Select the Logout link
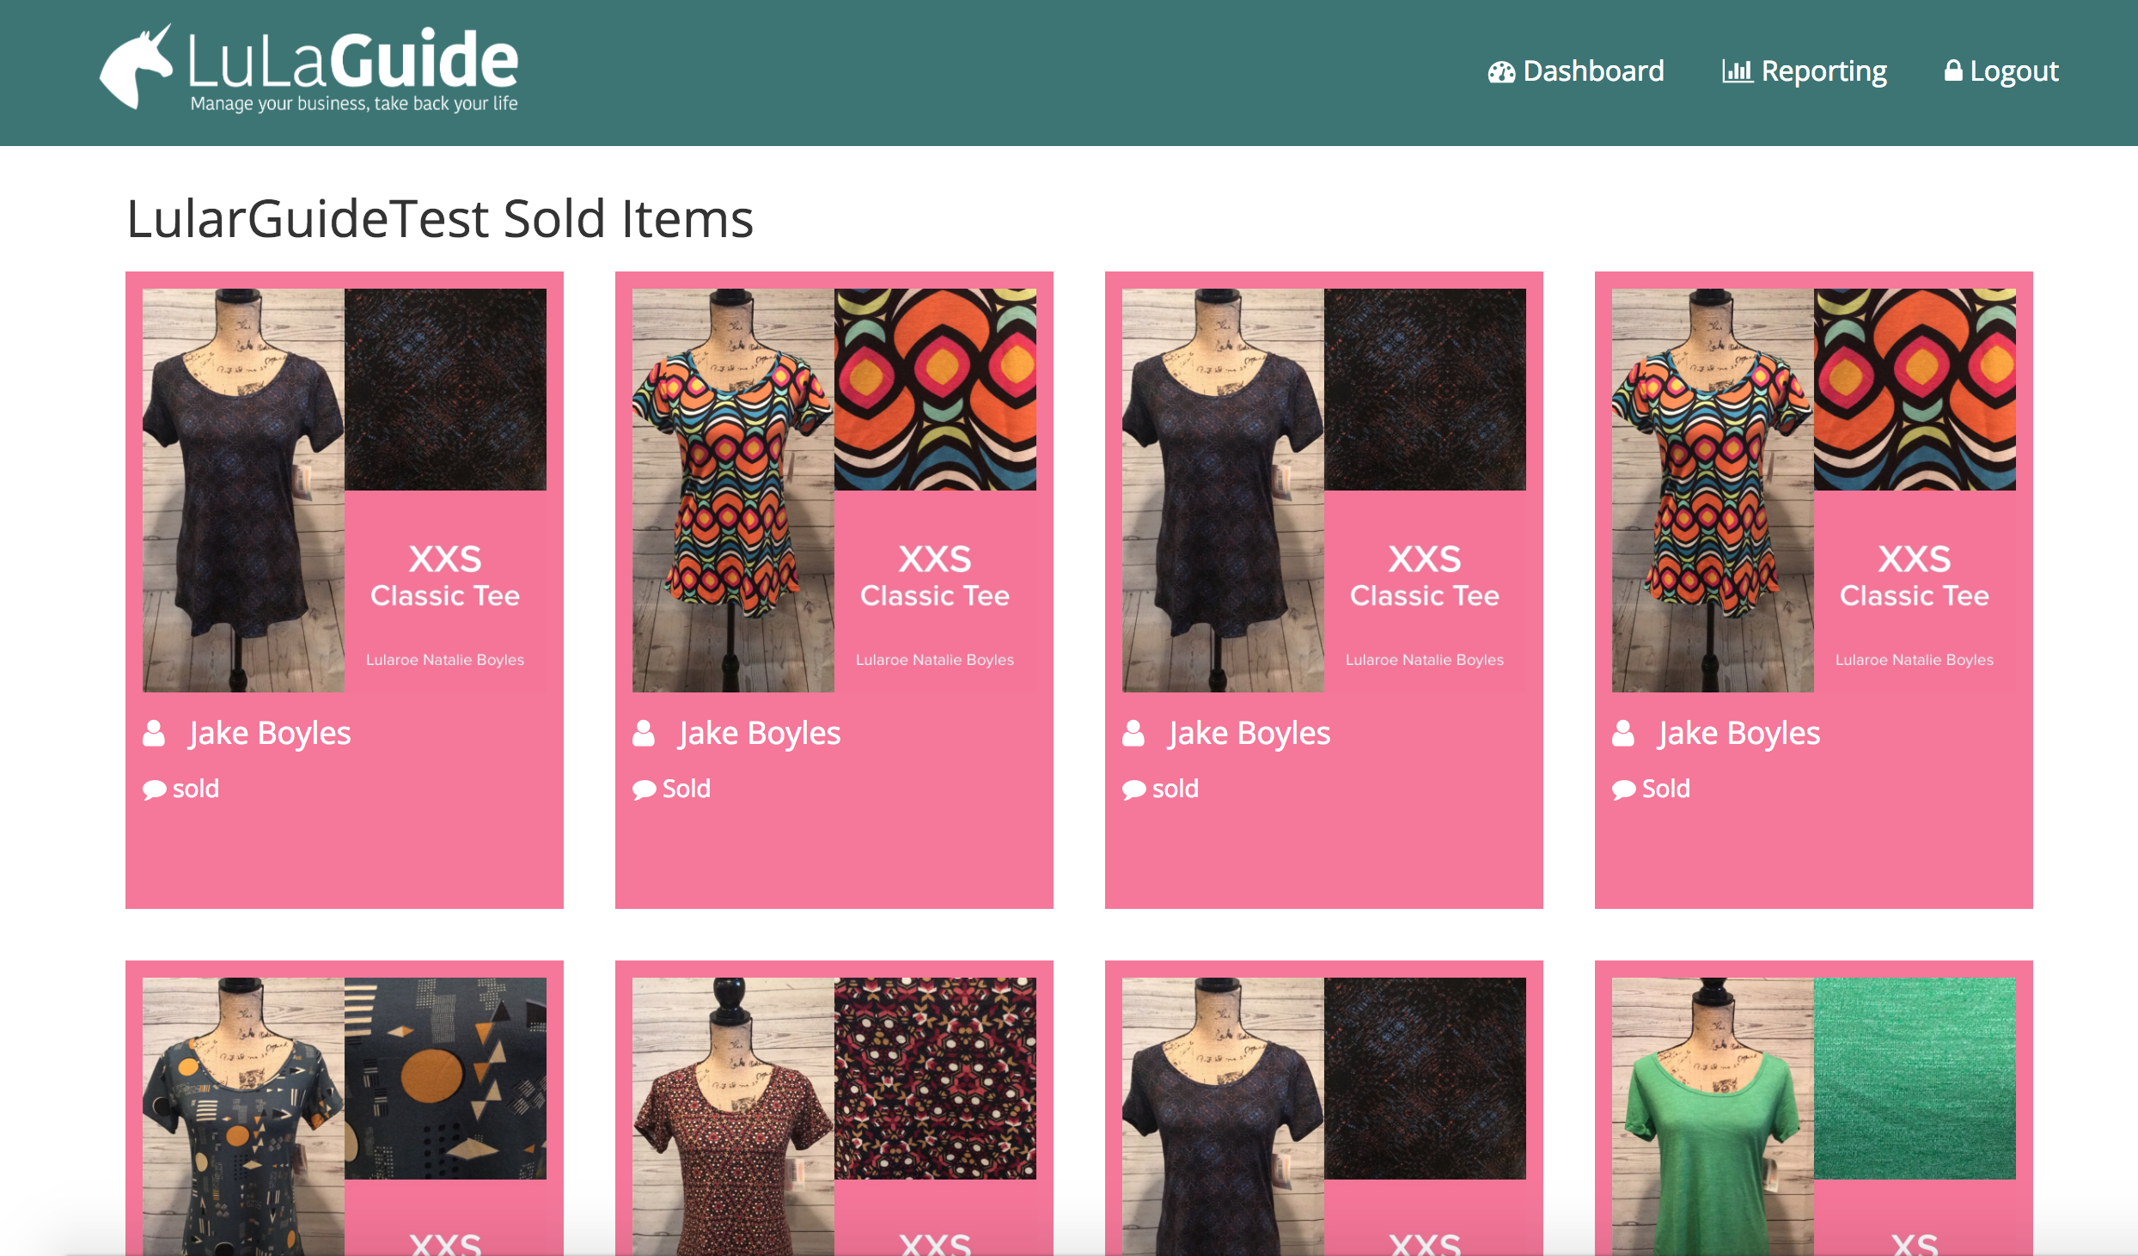 point(2014,70)
